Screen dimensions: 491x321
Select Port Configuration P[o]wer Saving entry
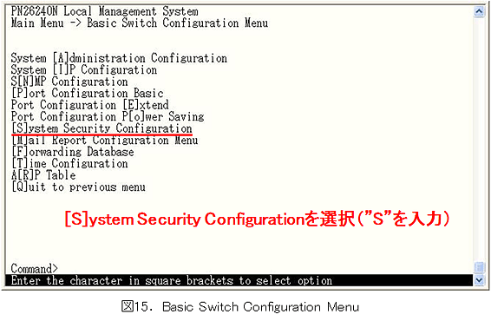(108, 116)
